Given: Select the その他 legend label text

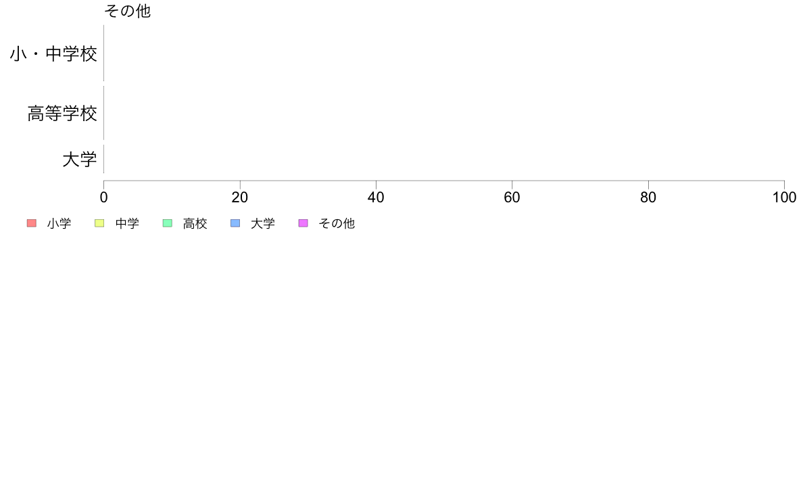Looking at the screenshot, I should coord(337,223).
